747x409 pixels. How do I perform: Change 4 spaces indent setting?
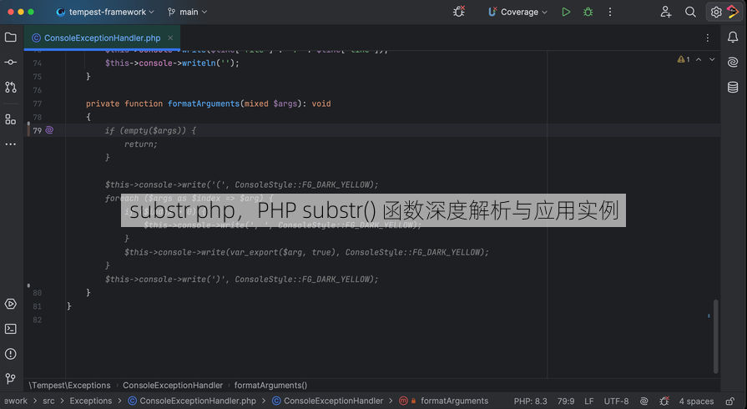(x=696, y=401)
